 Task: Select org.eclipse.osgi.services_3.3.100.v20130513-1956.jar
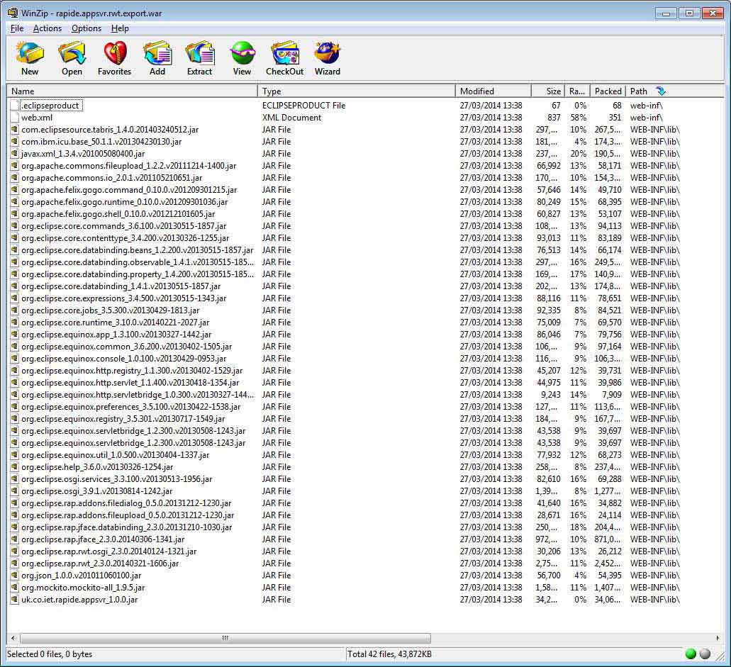[117, 478]
